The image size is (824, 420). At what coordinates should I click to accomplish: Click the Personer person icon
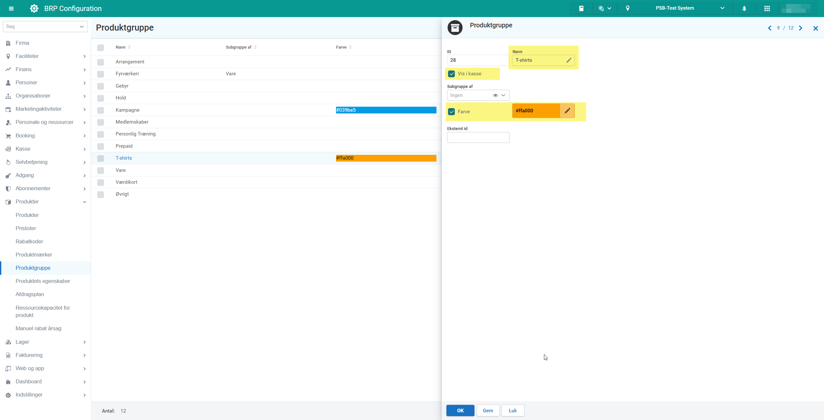tap(8, 83)
